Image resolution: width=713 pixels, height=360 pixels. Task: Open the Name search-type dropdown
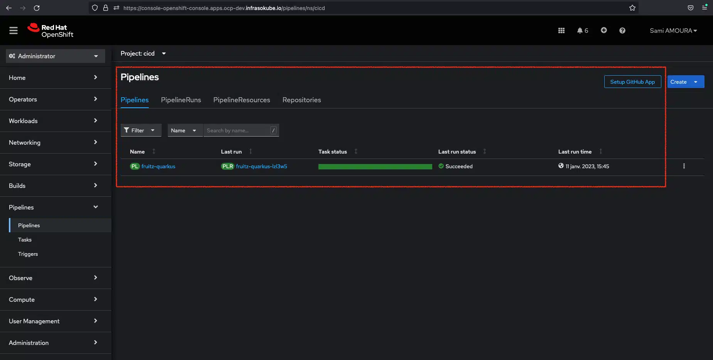pyautogui.click(x=185, y=130)
